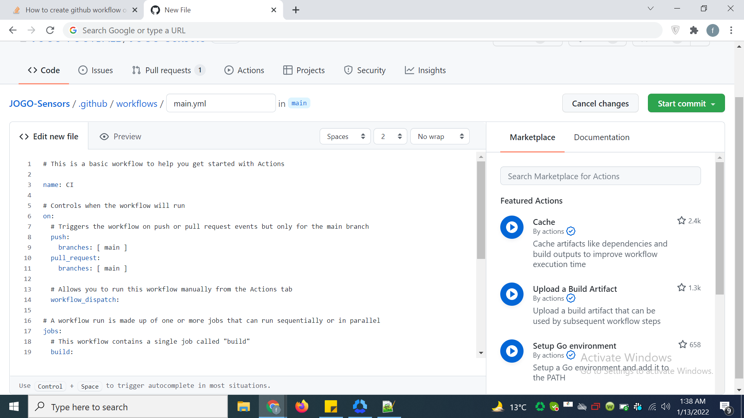Click the workflows breadcrumb link

[x=137, y=104]
